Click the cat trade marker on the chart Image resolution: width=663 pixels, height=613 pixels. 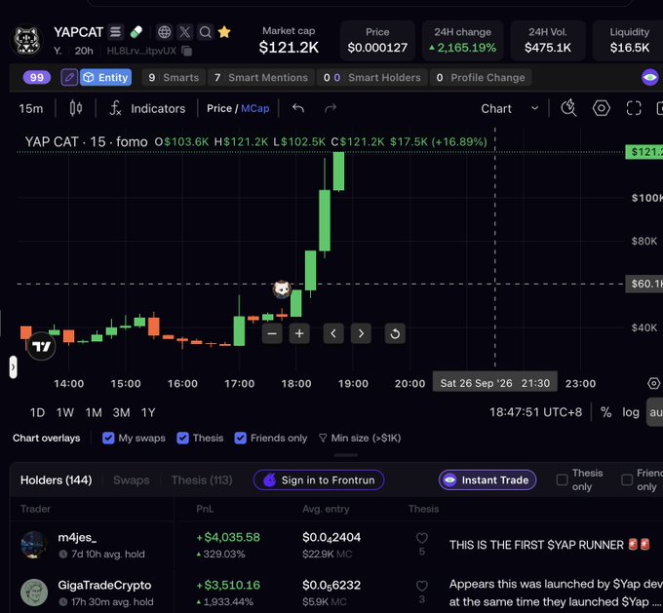[282, 289]
